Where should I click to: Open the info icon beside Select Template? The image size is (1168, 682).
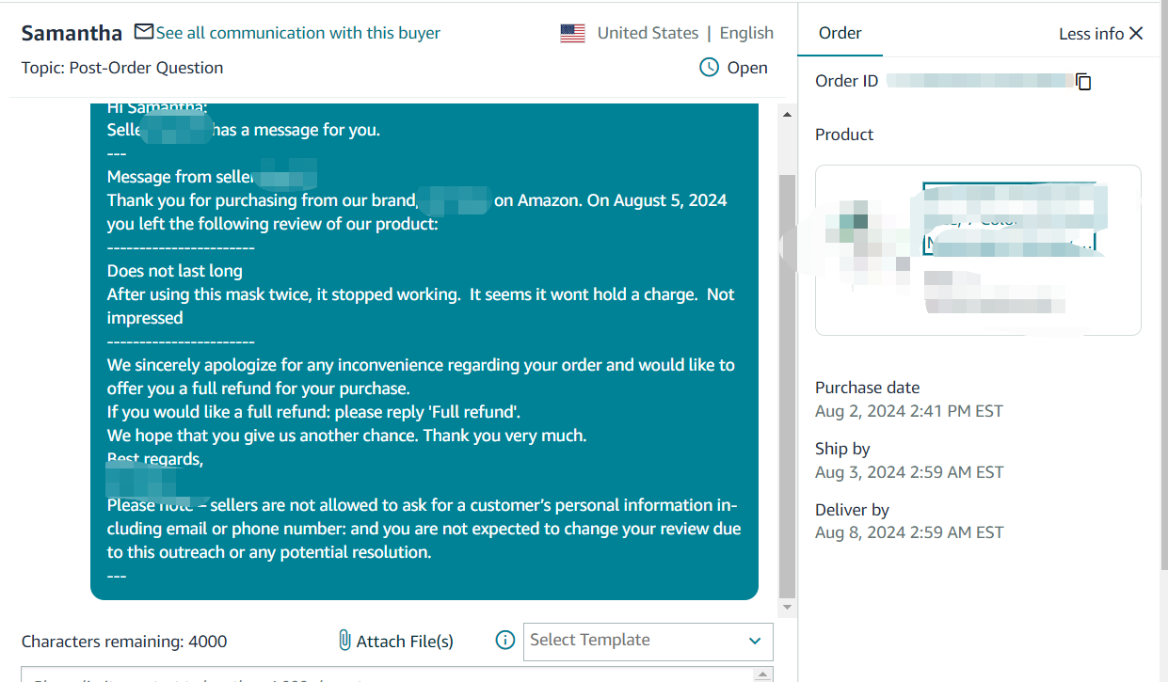505,641
